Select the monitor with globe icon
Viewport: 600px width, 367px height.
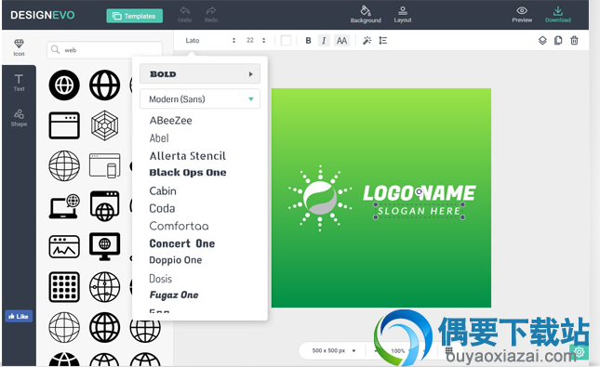(104, 246)
